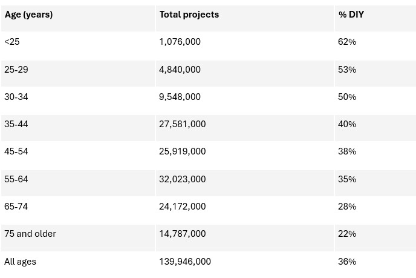The height and width of the screenshot is (278, 416).
Task: Click the "Age (years)" column header
Action: (x=29, y=15)
